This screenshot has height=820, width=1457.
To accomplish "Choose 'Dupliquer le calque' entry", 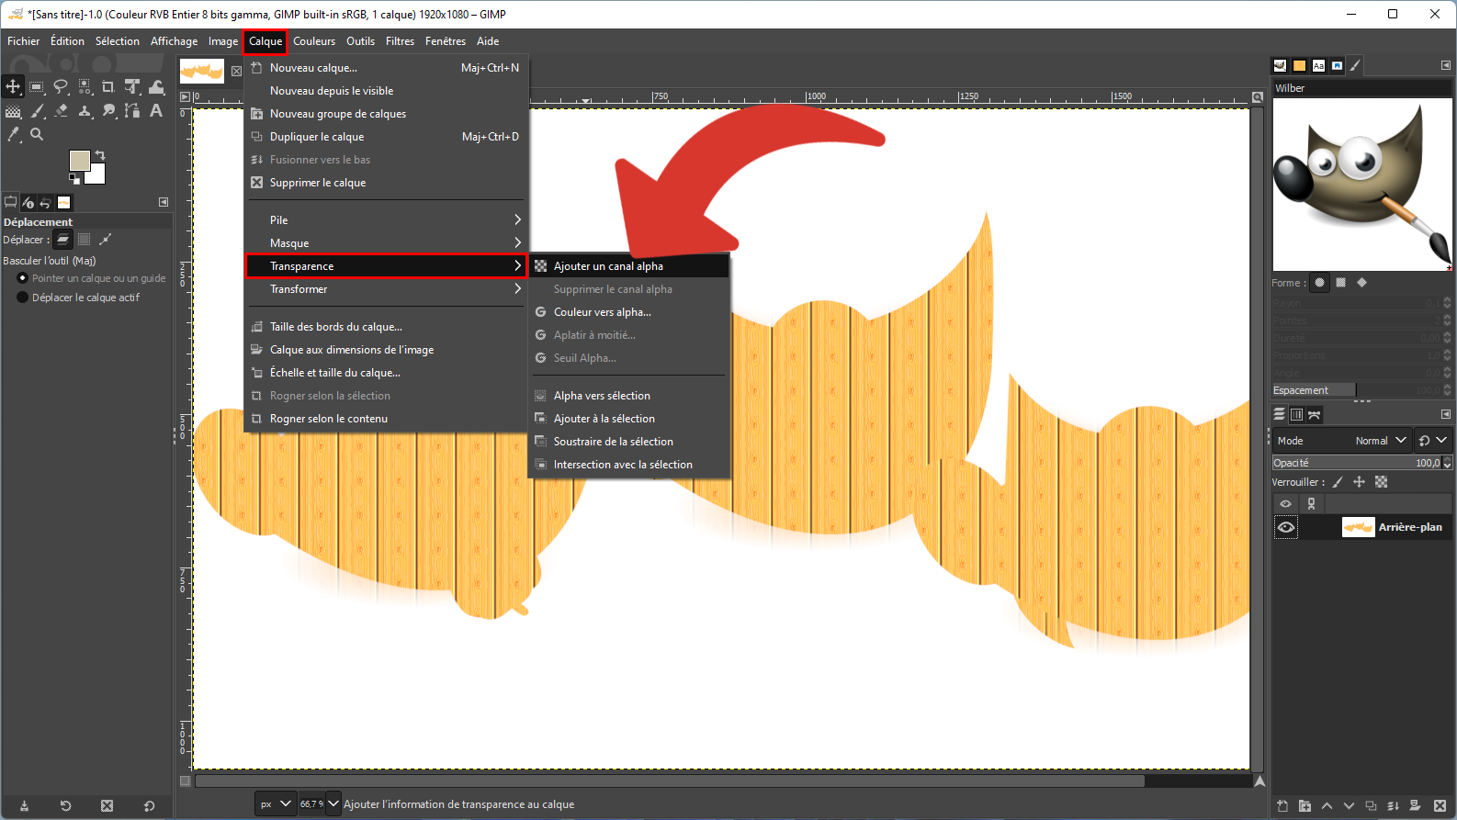I will [385, 137].
